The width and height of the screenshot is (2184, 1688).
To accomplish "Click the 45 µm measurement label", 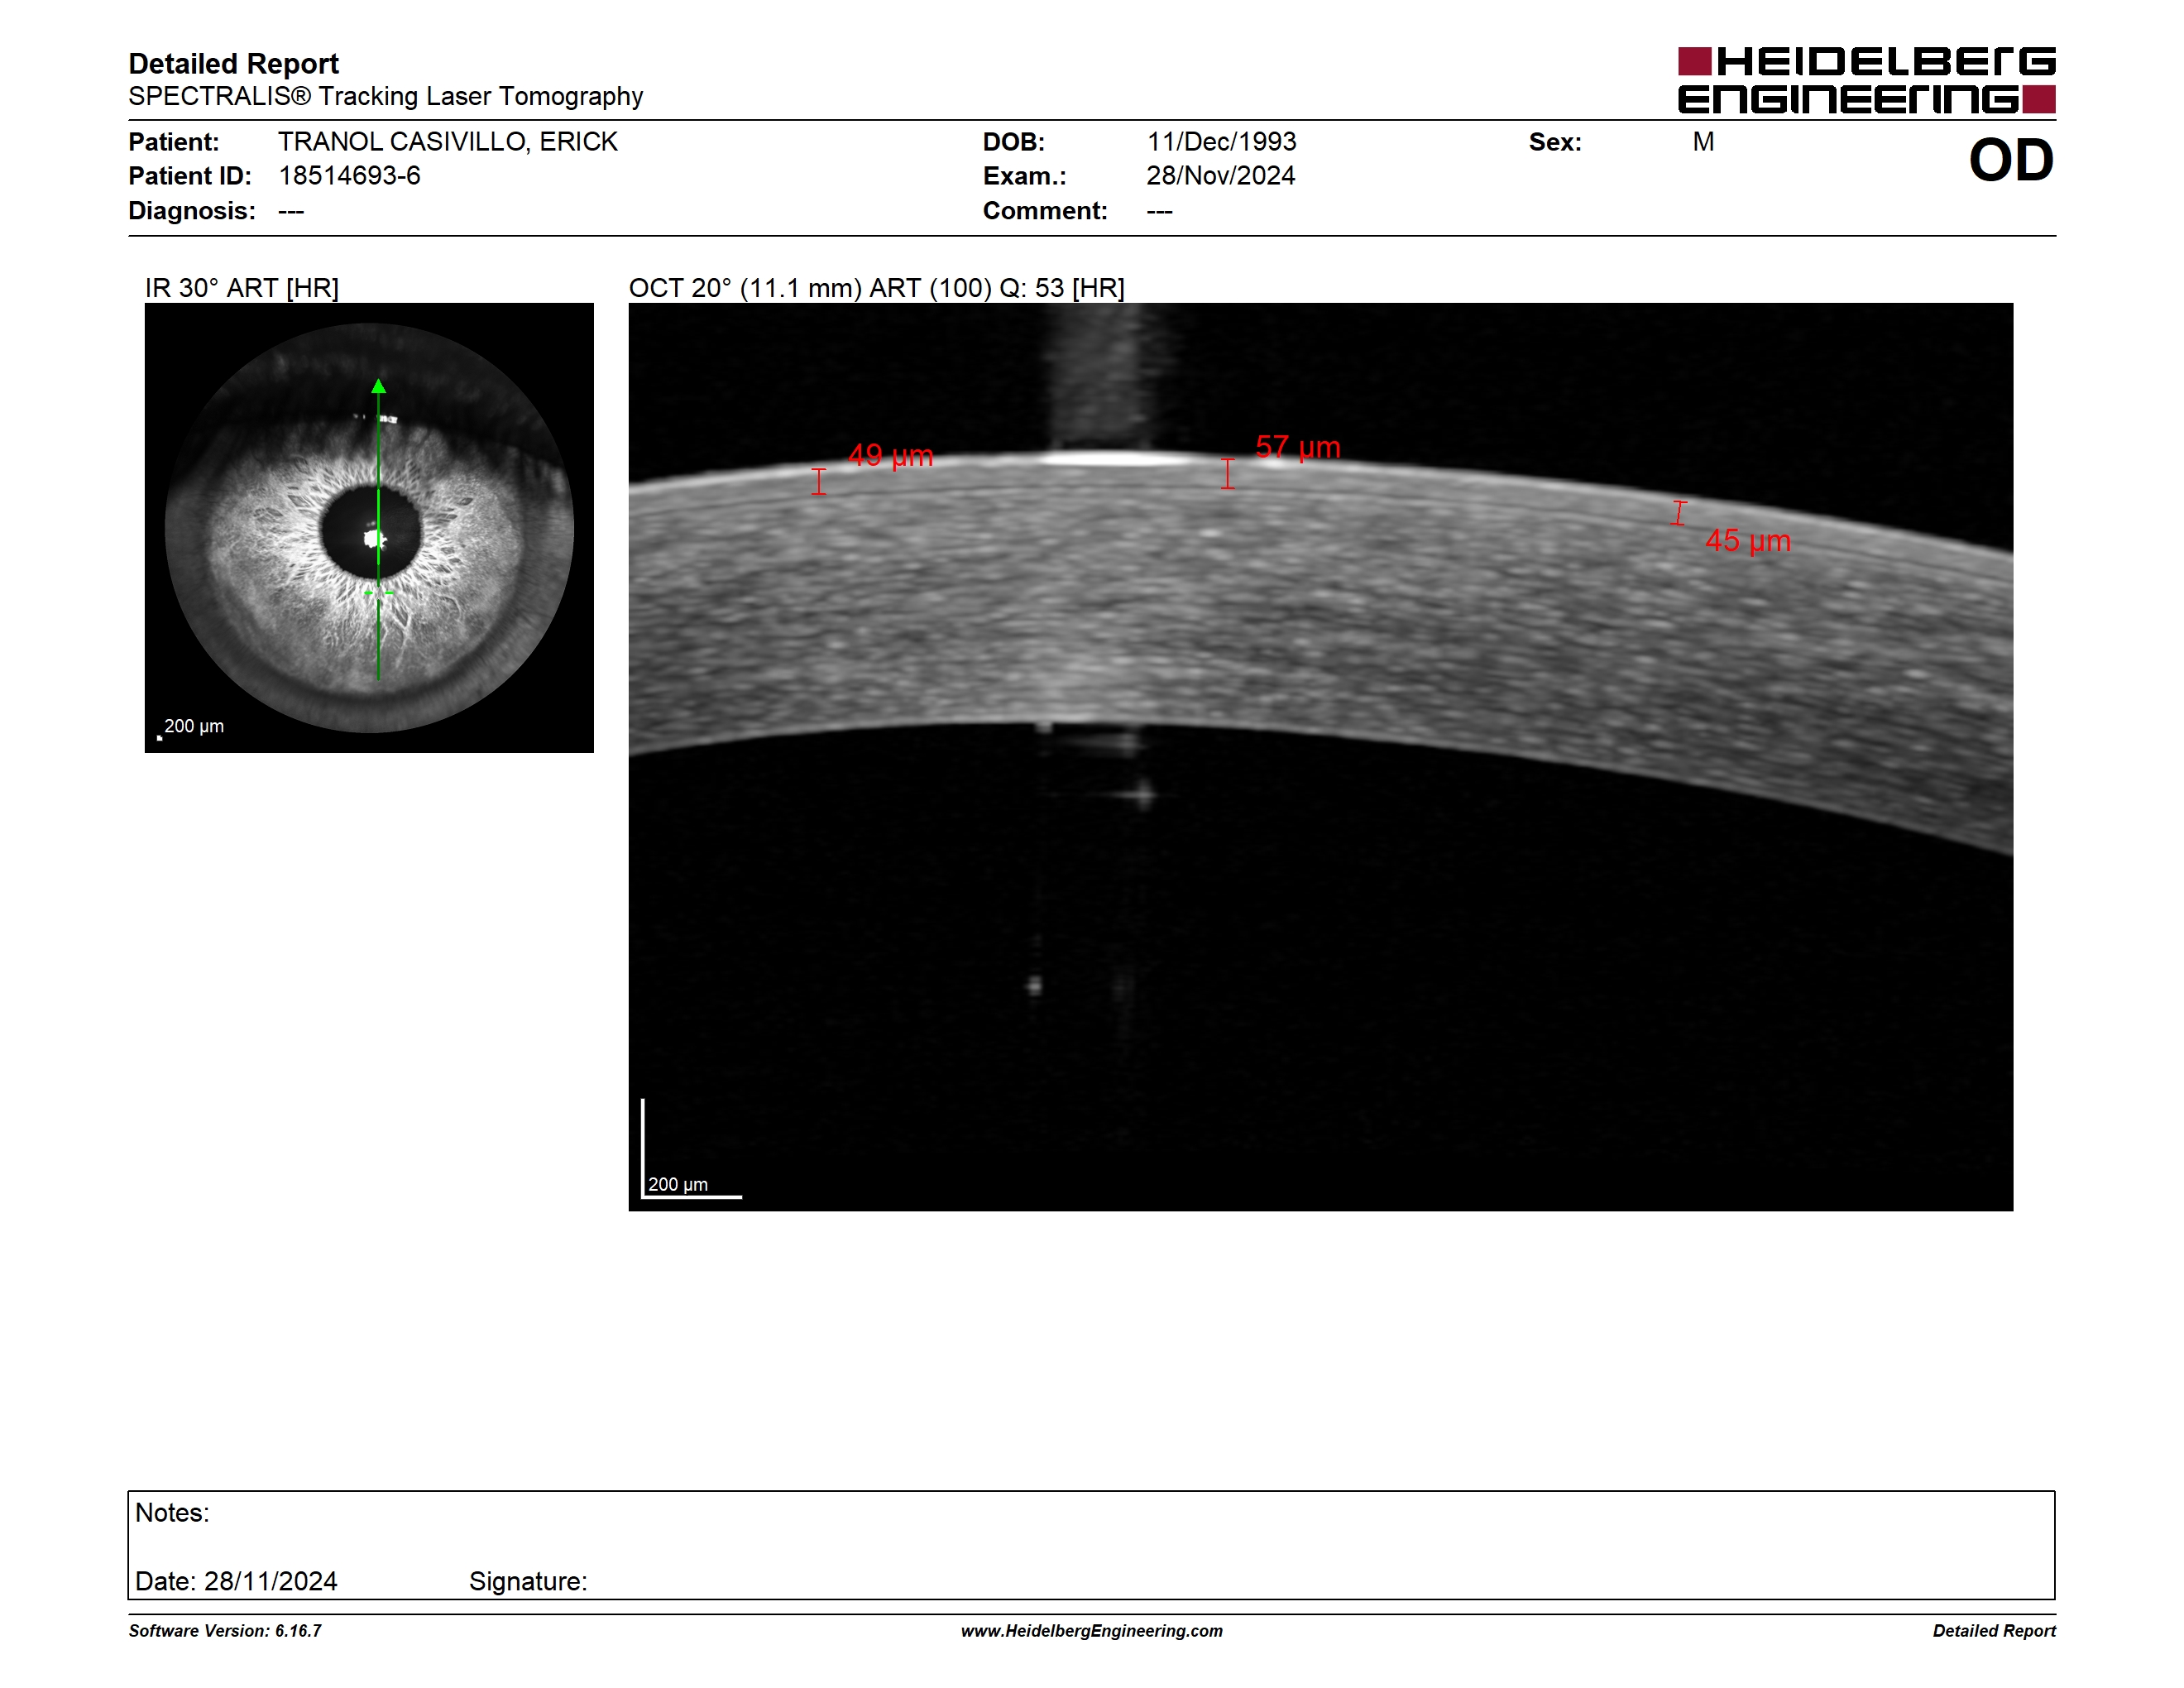I will click(1747, 541).
